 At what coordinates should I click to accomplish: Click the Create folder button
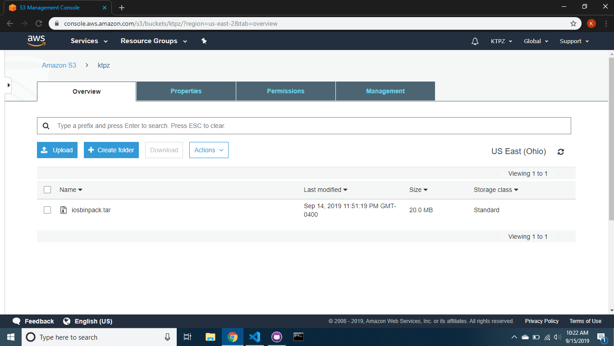[x=111, y=150]
